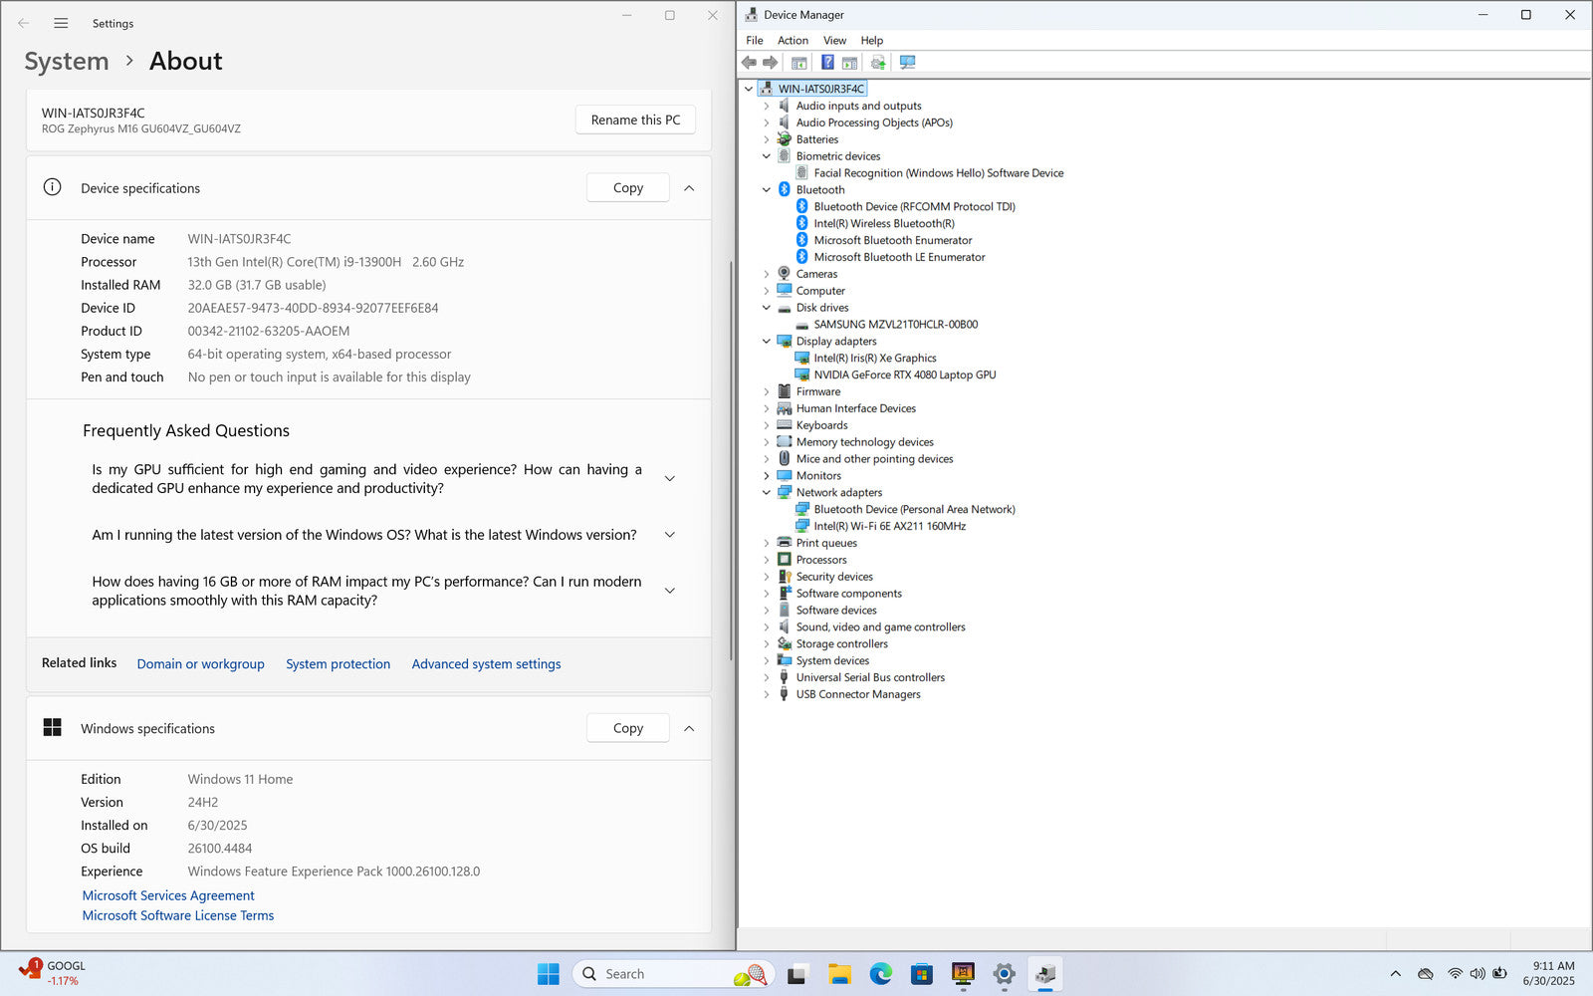Expand Universal Serial Bus controllers node
Image resolution: width=1593 pixels, height=996 pixels.
click(x=767, y=677)
